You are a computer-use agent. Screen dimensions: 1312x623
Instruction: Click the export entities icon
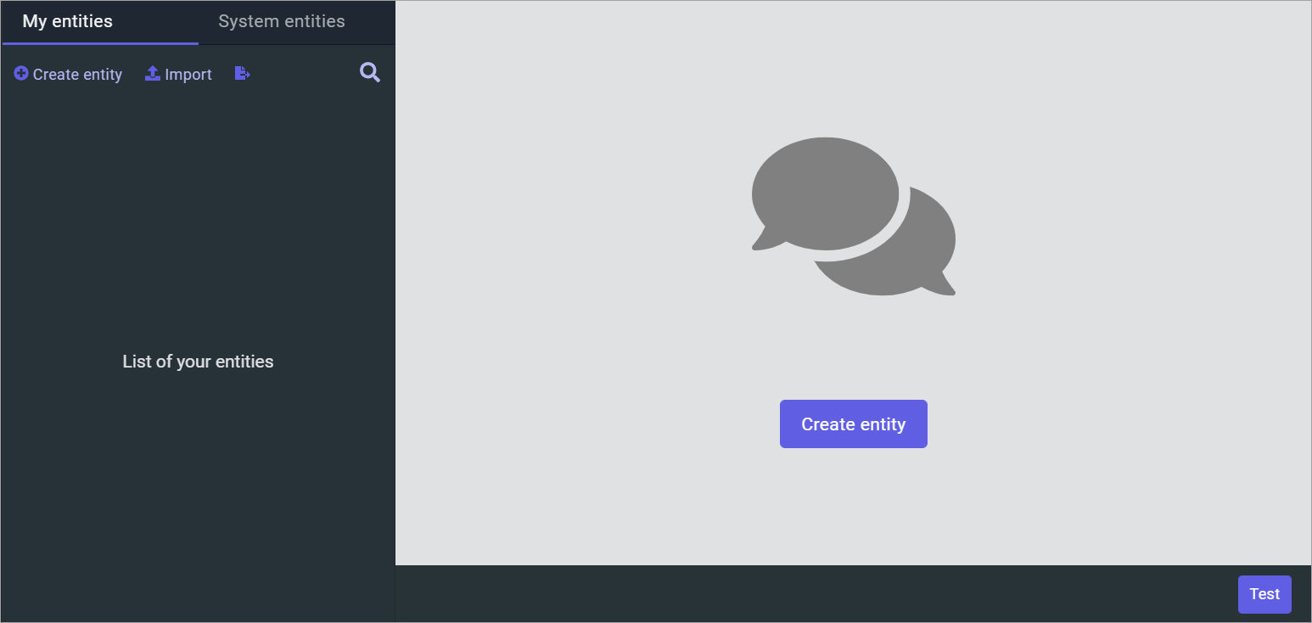(x=243, y=73)
